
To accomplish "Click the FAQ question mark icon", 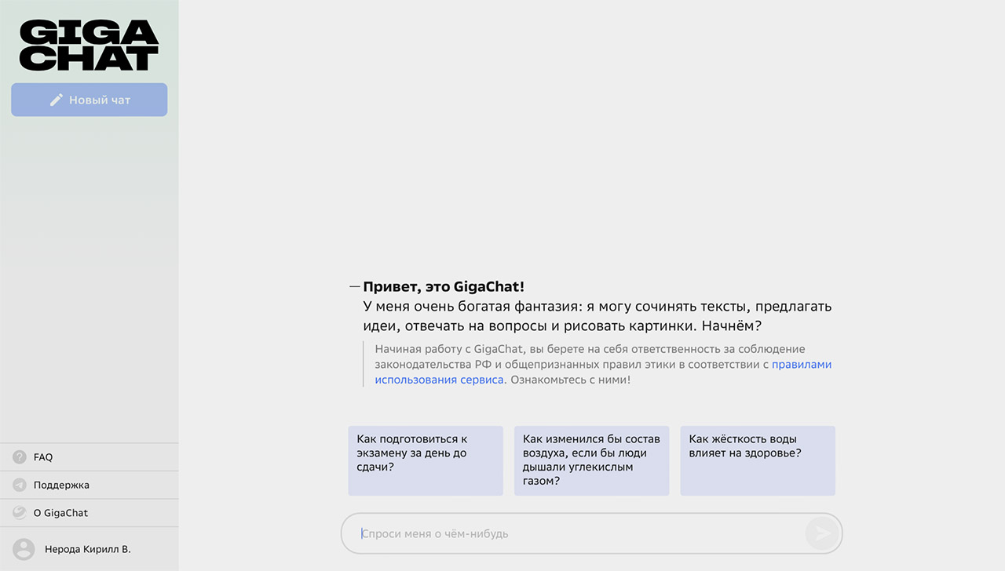I will [20, 457].
